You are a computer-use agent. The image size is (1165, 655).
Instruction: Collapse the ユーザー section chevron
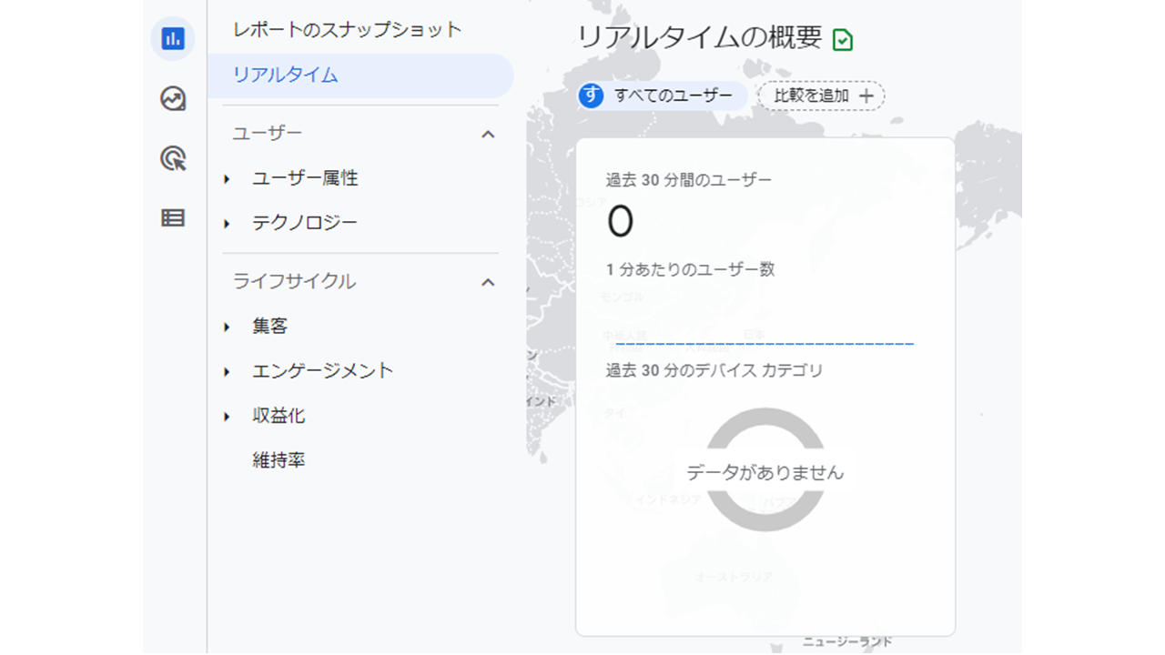tap(489, 133)
